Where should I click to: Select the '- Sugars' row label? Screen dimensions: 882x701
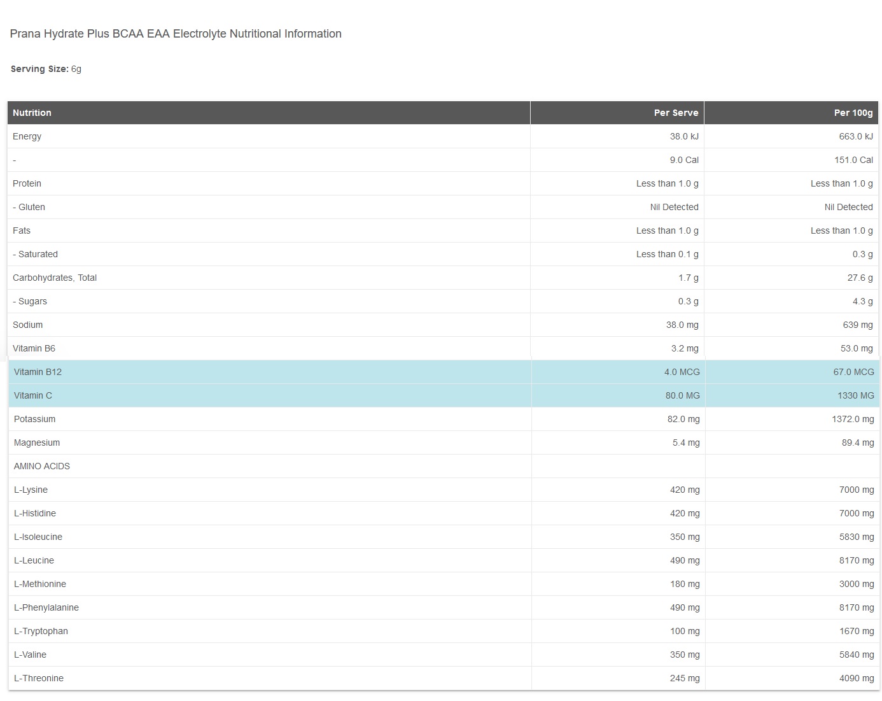click(30, 301)
